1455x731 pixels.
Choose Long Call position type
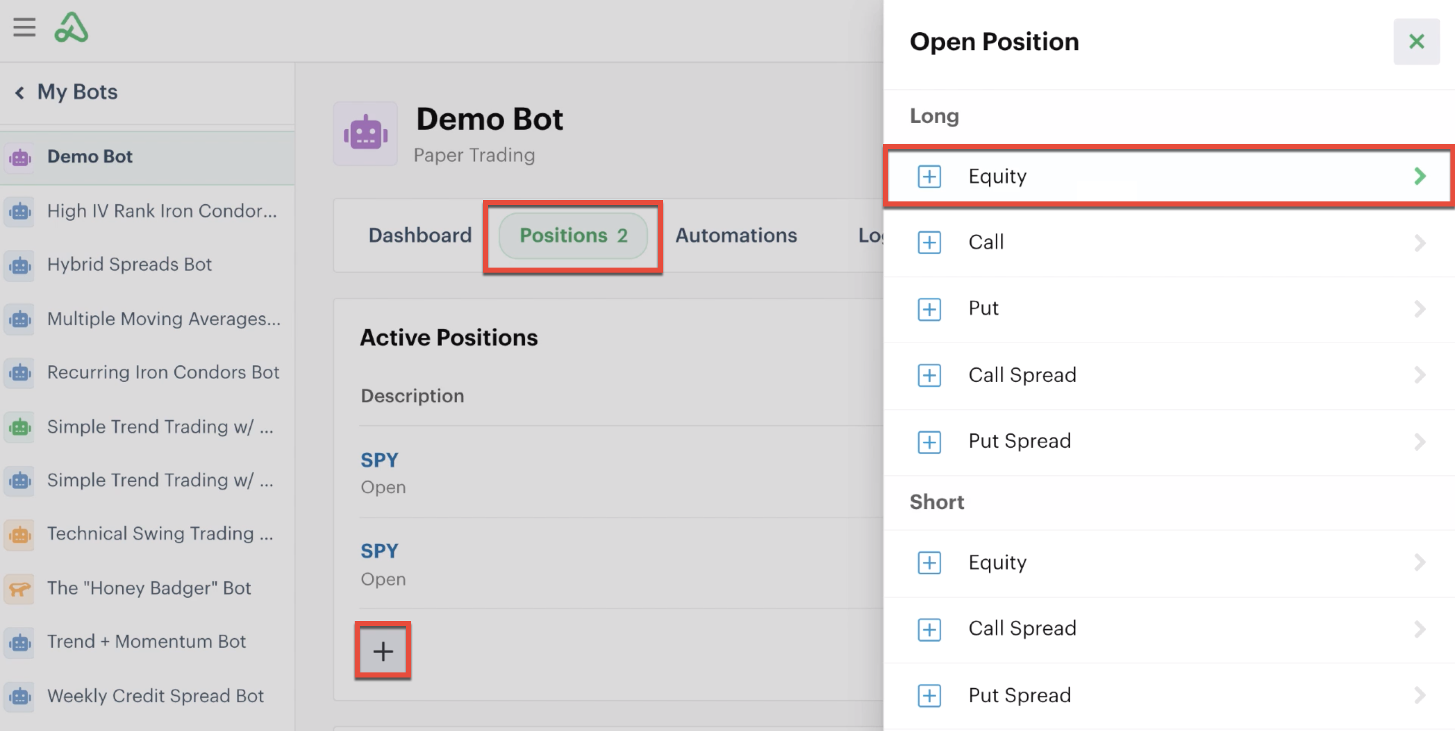tap(1169, 243)
